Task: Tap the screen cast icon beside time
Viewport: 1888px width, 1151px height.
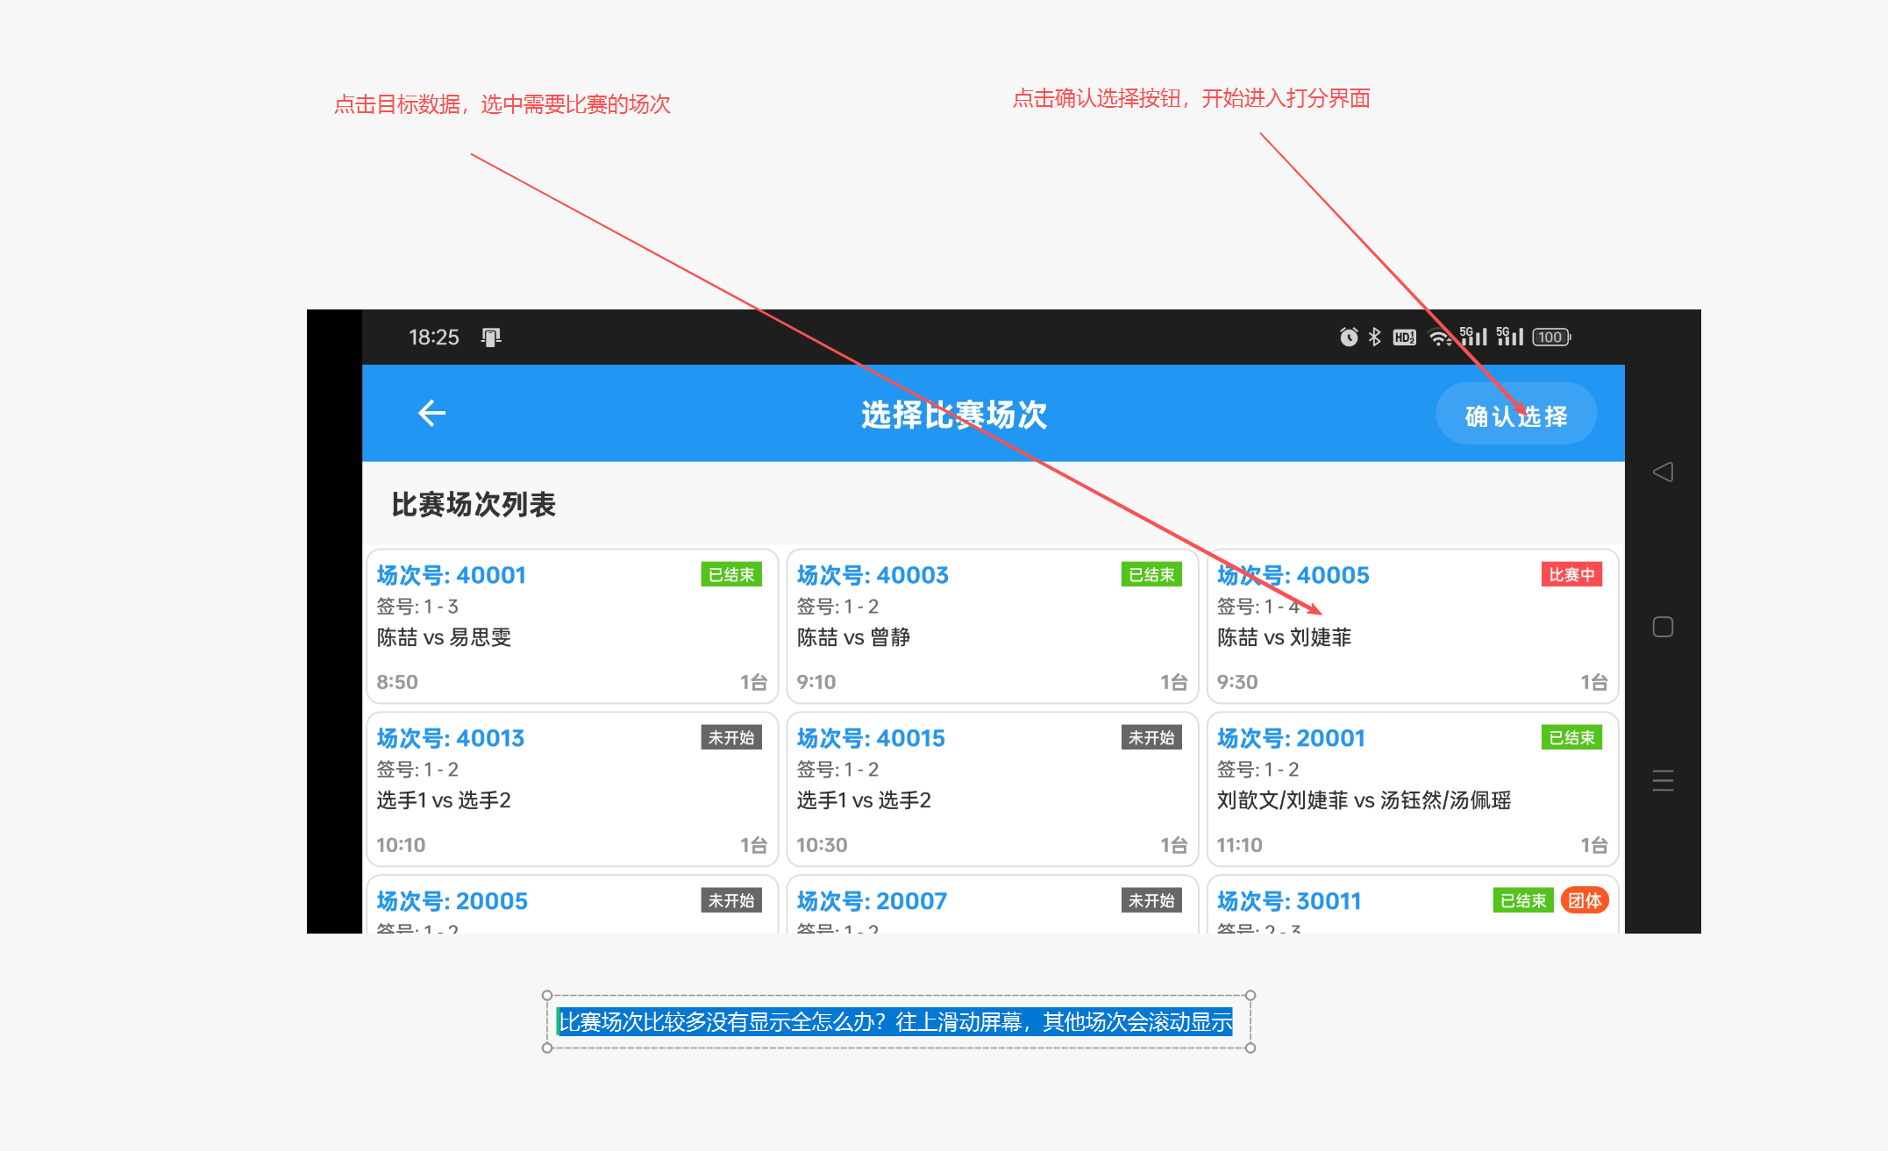Action: coord(491,337)
